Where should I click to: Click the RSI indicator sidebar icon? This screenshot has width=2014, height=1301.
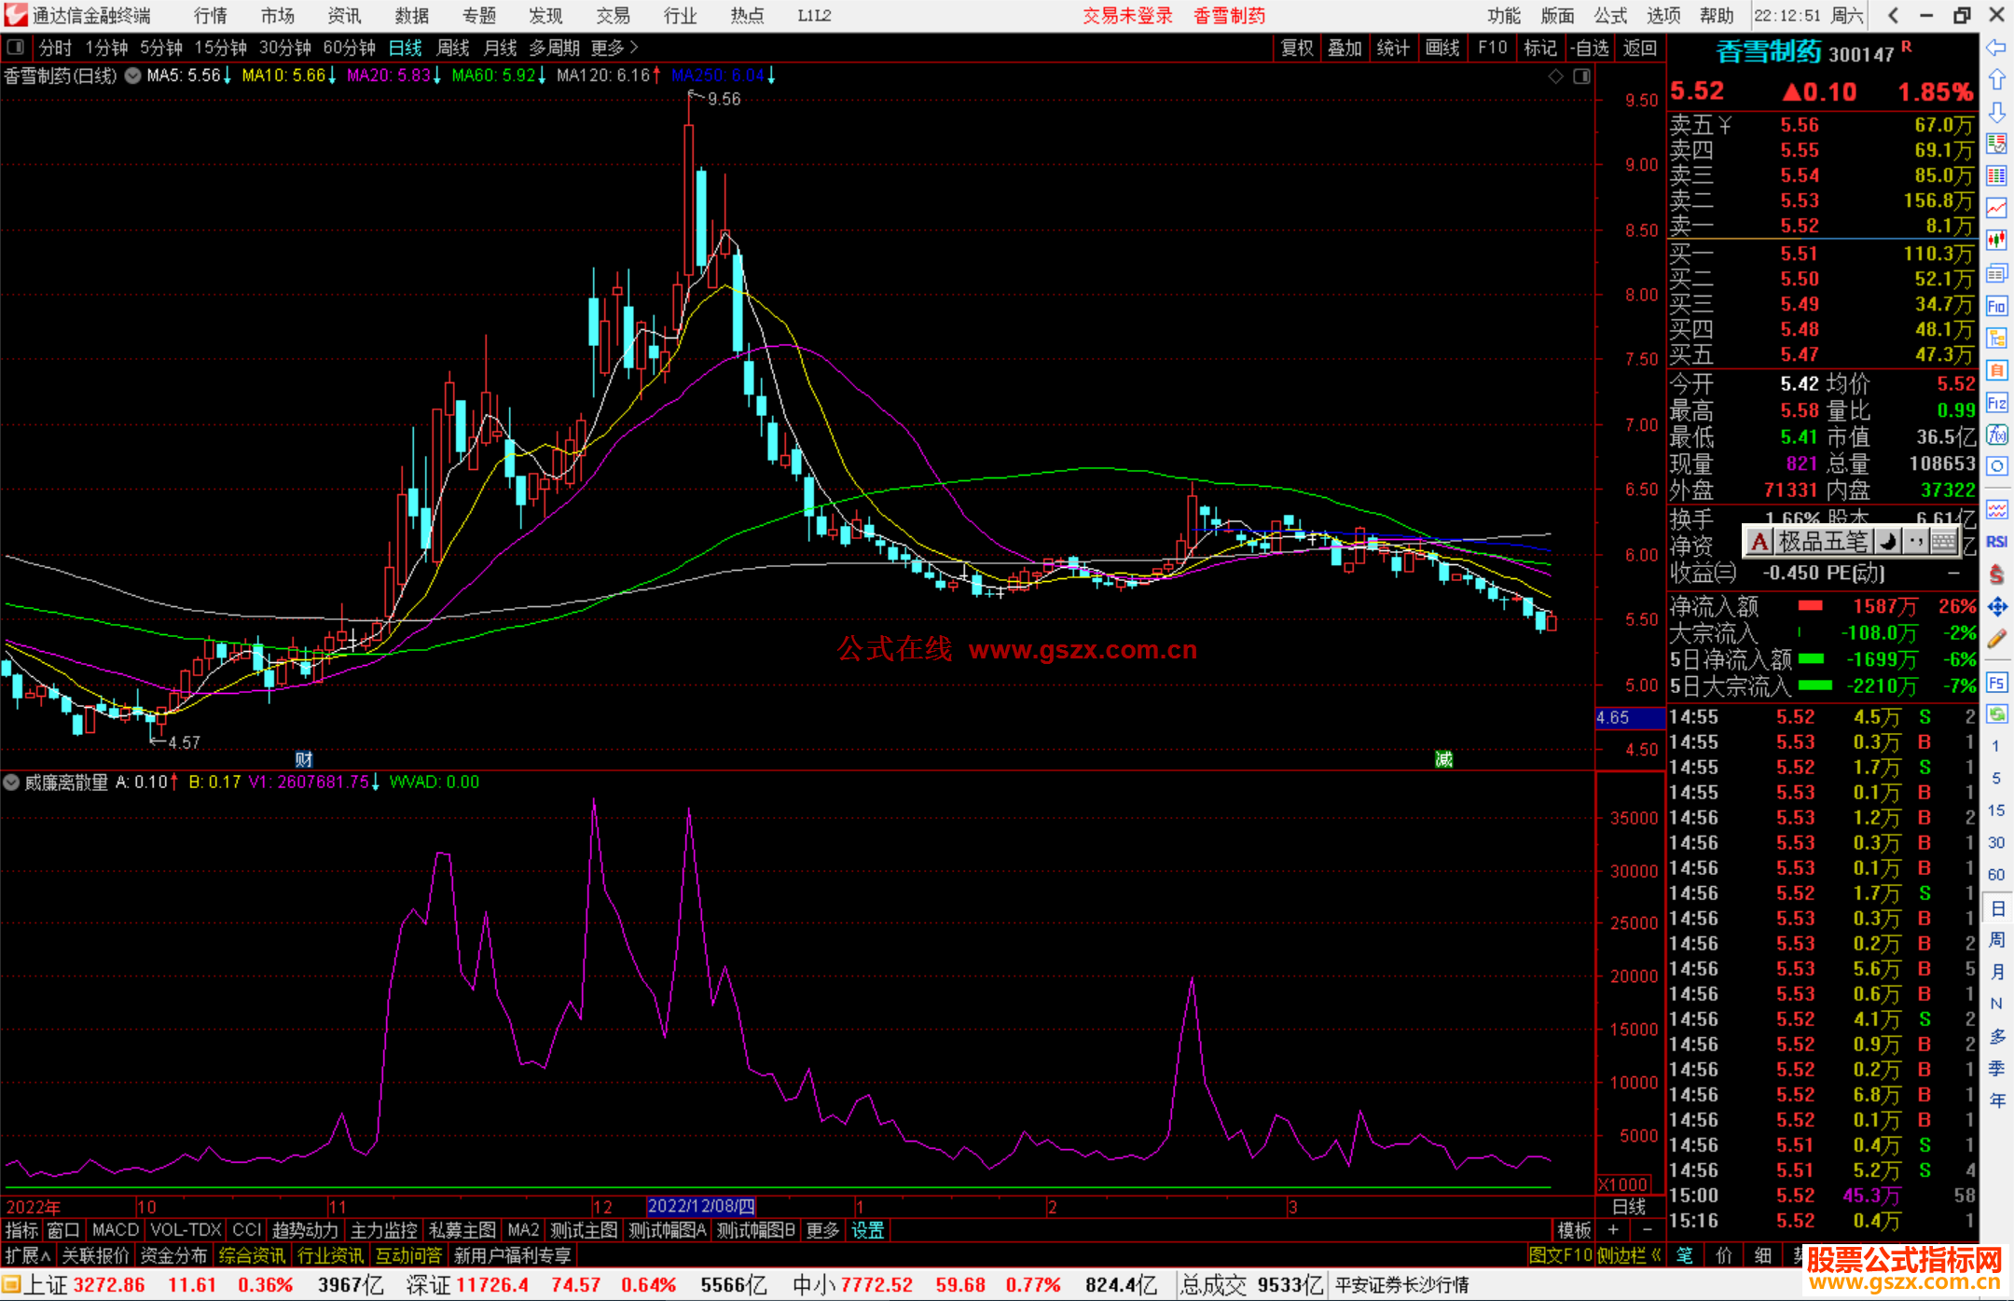coord(1996,542)
